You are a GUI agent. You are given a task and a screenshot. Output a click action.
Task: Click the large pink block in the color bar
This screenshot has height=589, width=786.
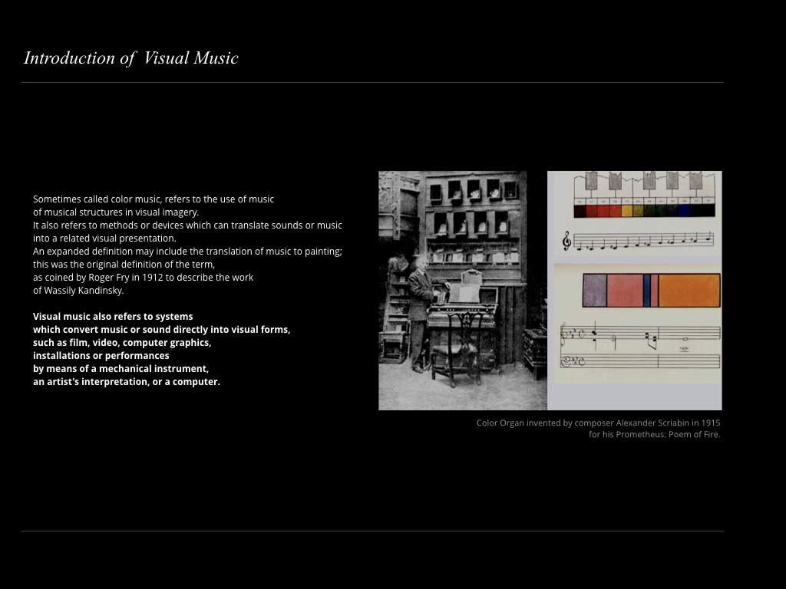pos(624,291)
